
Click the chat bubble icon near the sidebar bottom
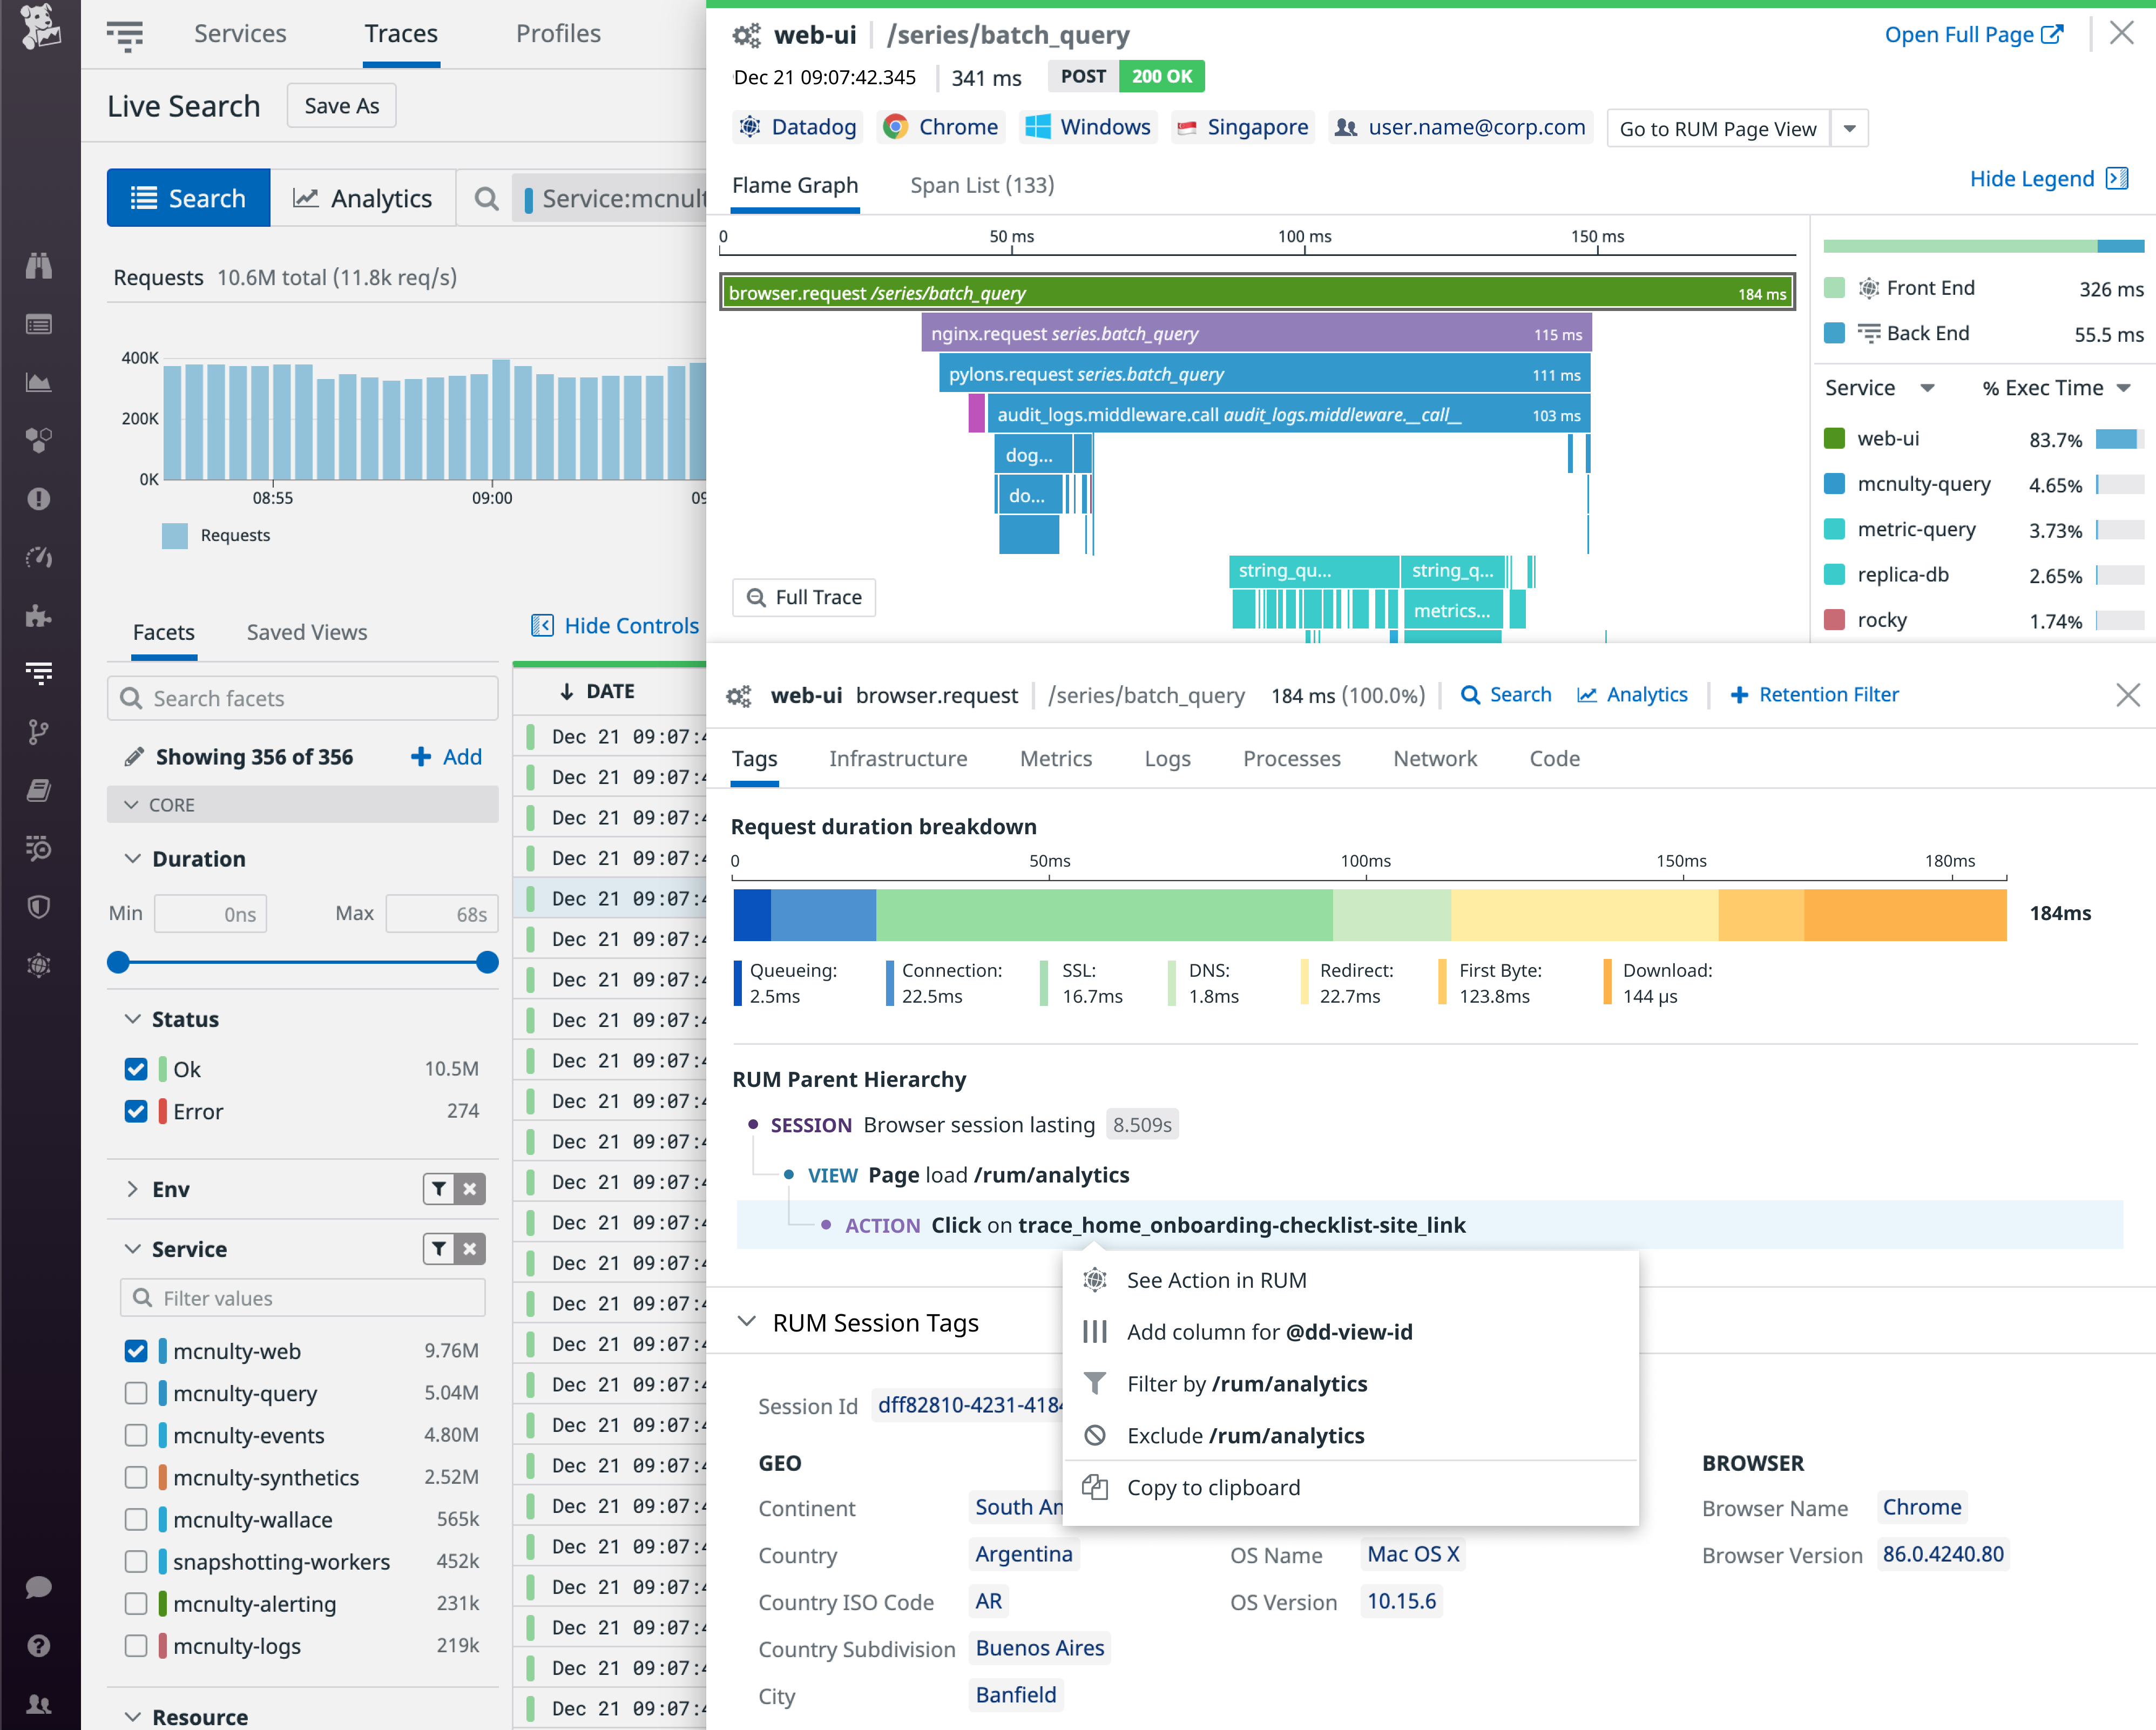click(39, 1587)
